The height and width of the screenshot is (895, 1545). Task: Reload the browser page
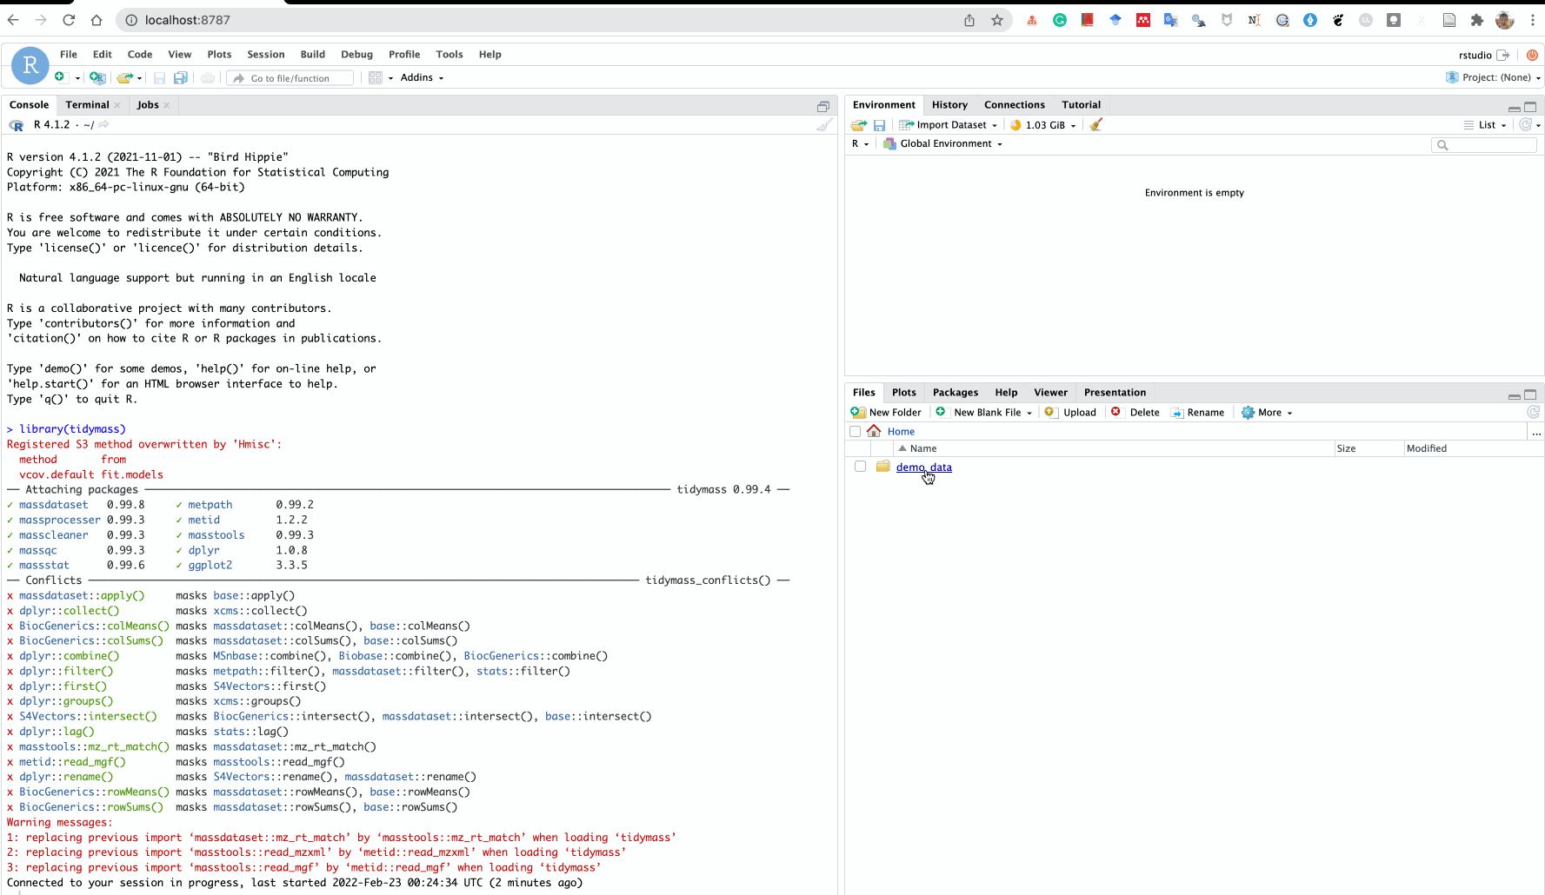(x=69, y=20)
